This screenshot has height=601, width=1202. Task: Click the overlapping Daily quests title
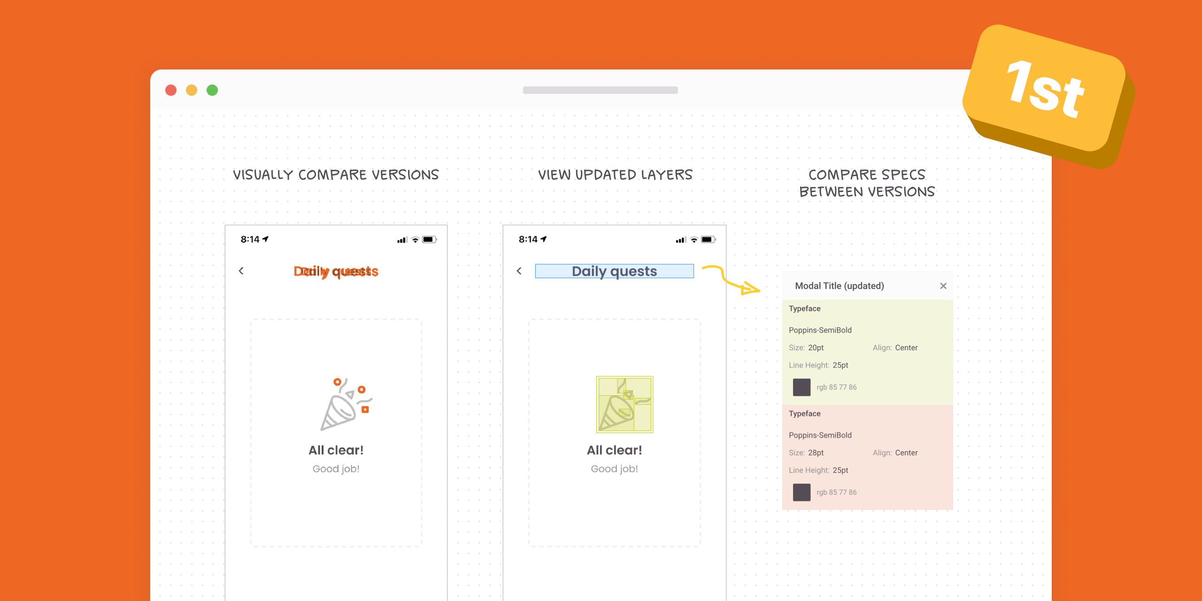click(x=336, y=271)
